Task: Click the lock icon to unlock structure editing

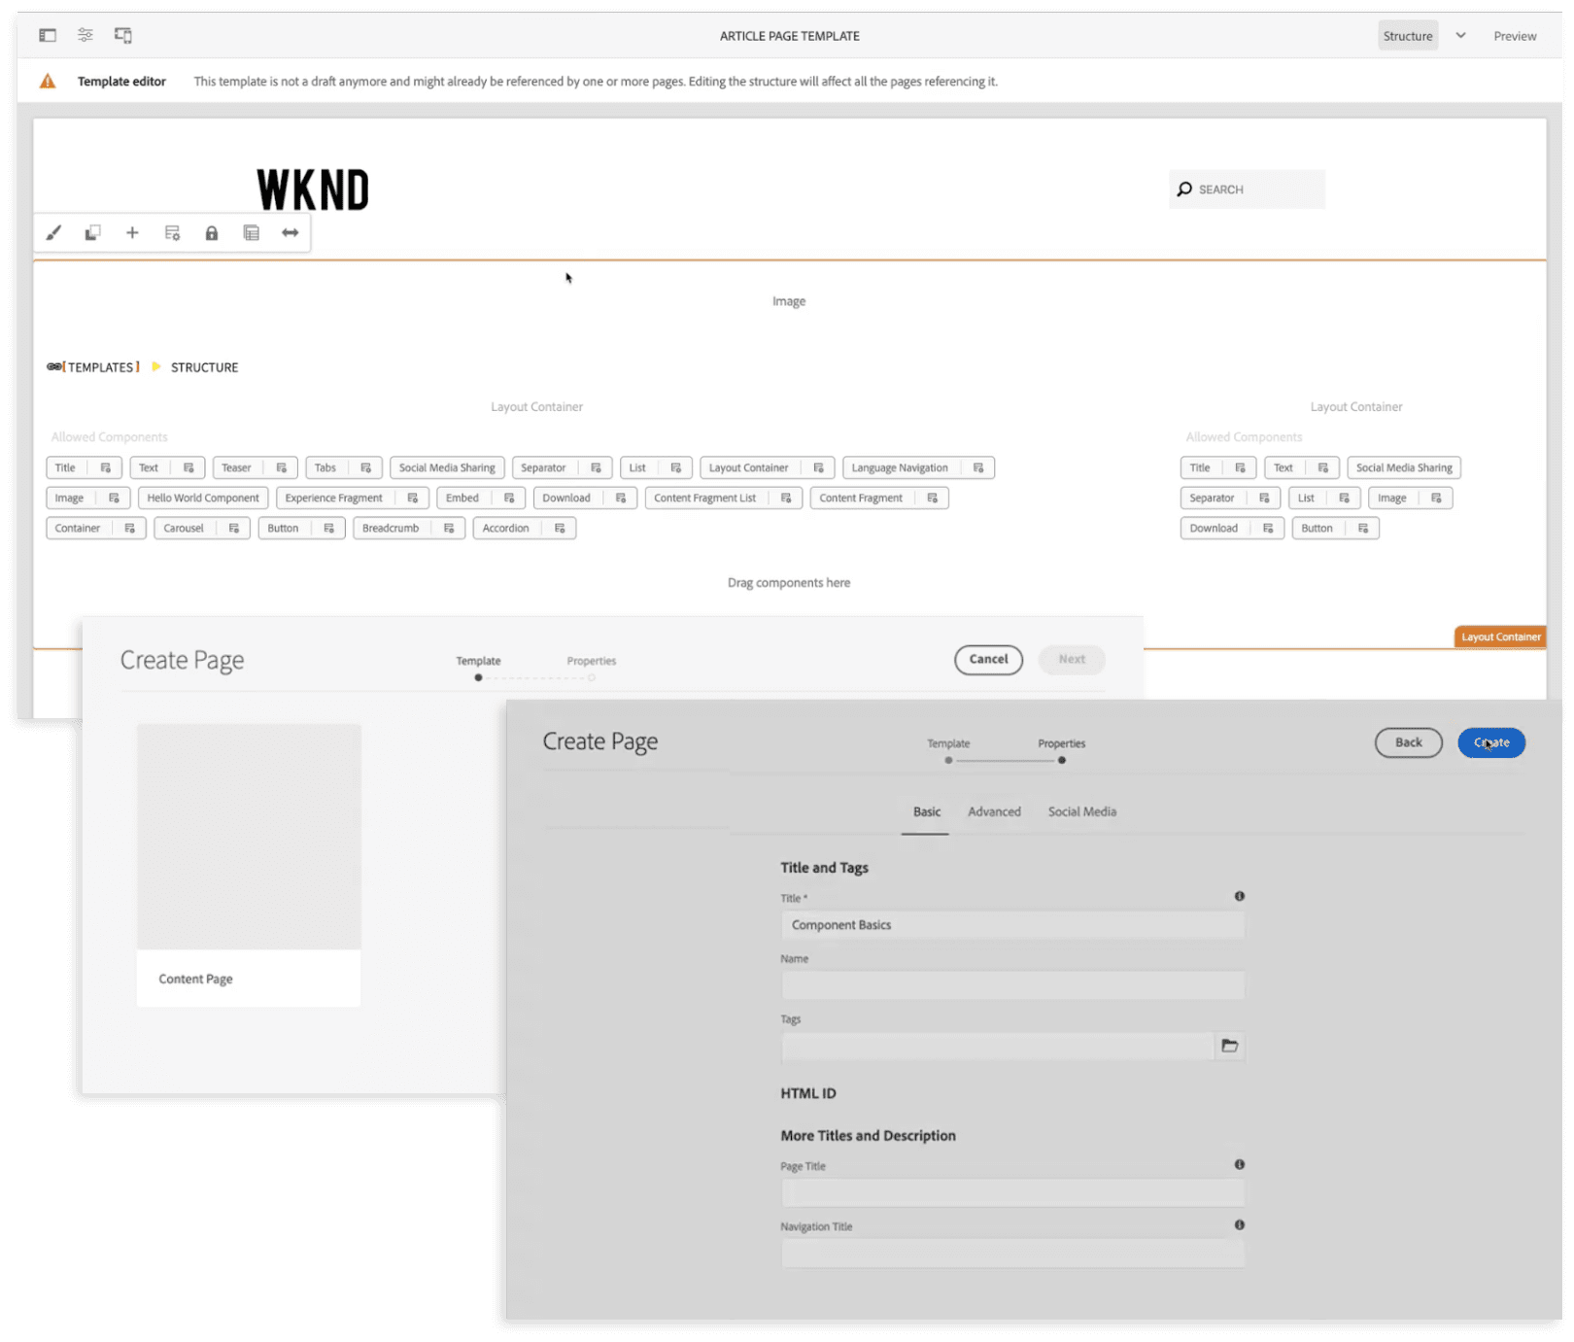Action: tap(211, 232)
